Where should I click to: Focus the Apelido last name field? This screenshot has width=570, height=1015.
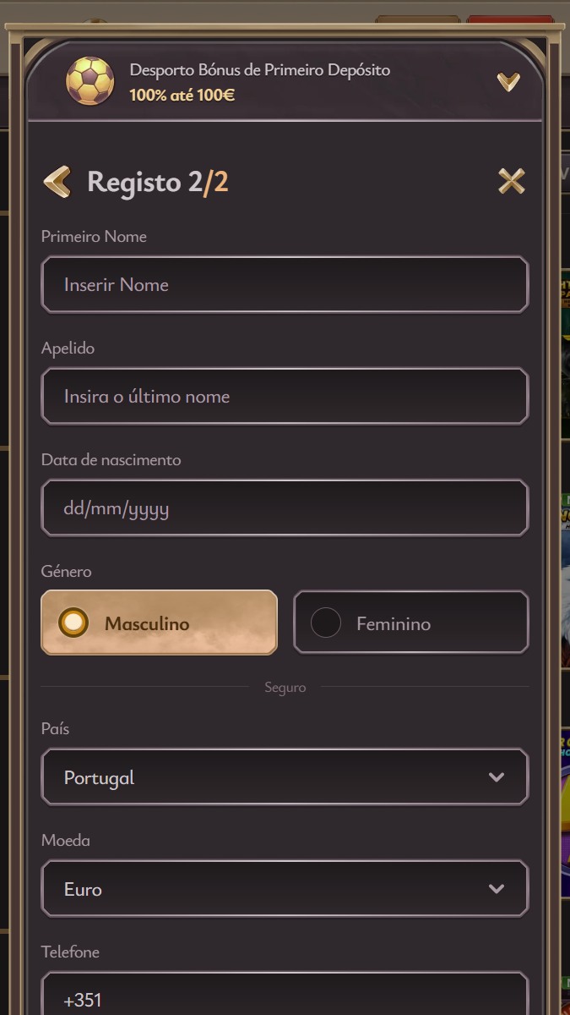285,397
